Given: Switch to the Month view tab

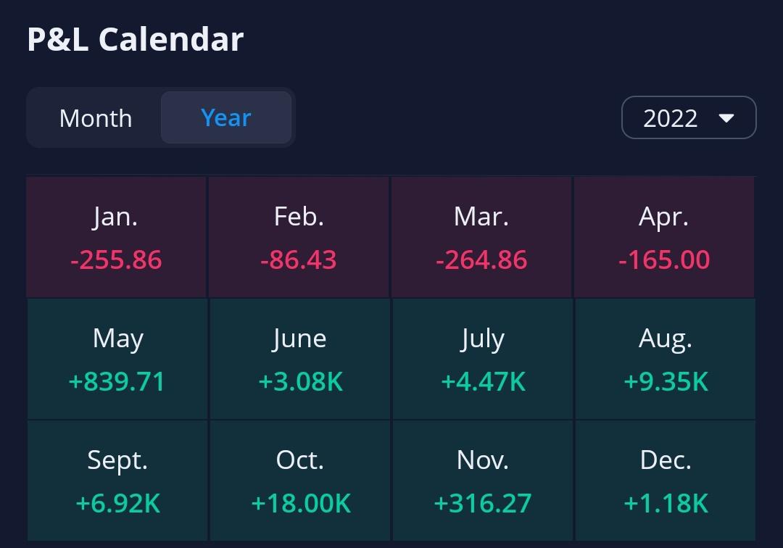Looking at the screenshot, I should [x=96, y=118].
